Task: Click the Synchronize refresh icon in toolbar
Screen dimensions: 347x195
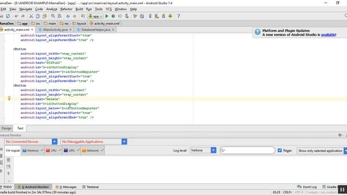Action: click(8, 16)
